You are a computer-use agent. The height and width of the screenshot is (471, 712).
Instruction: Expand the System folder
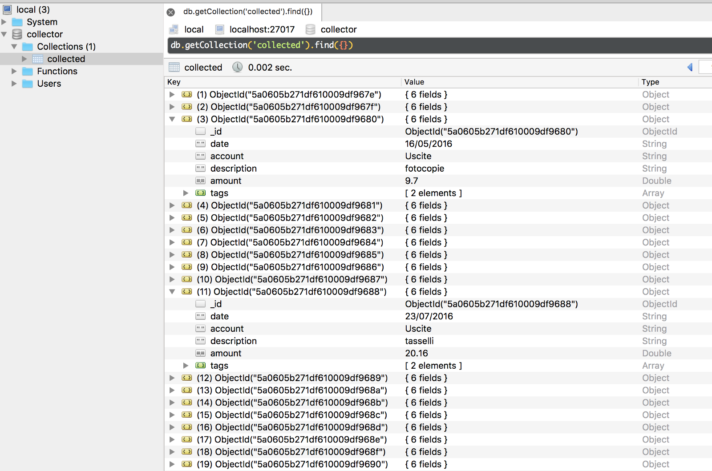coord(4,22)
